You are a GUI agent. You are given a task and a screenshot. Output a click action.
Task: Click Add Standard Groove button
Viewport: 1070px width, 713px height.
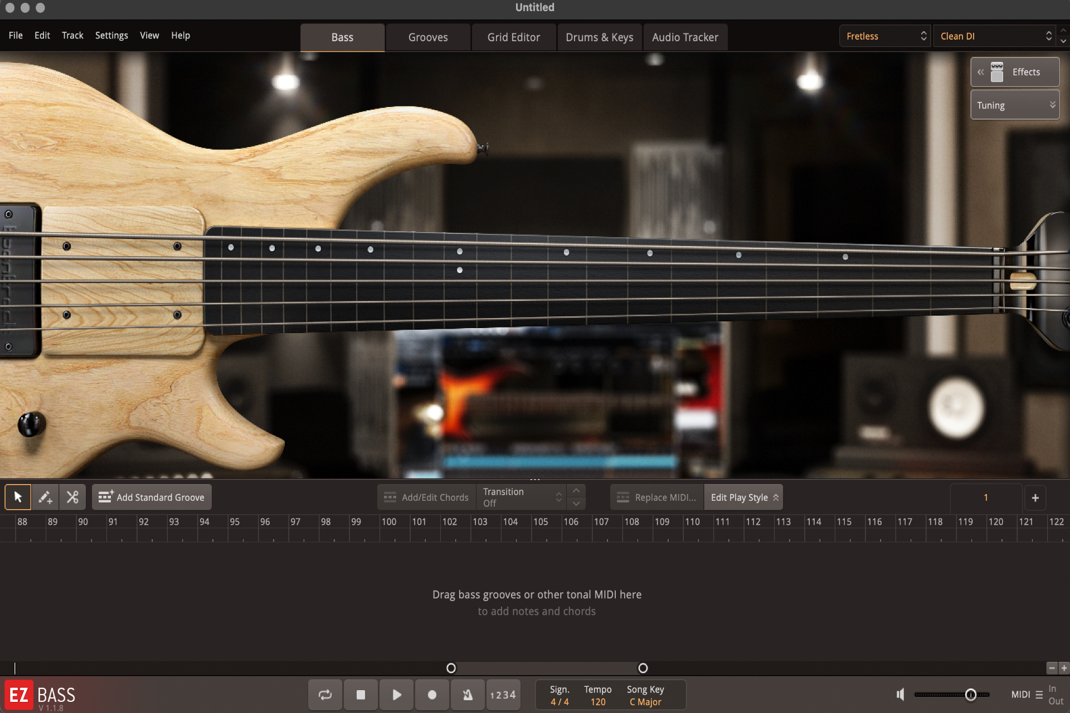pyautogui.click(x=152, y=497)
